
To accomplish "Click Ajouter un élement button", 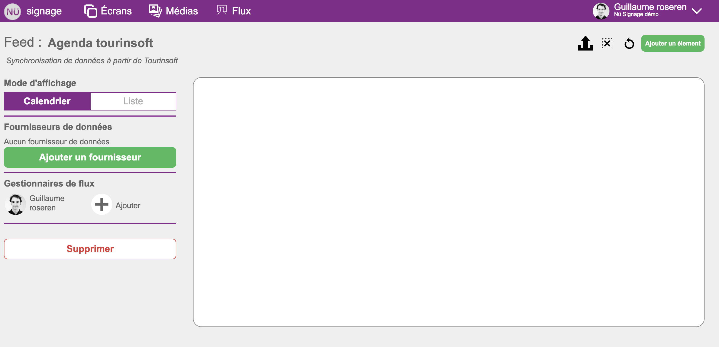I will tap(672, 44).
